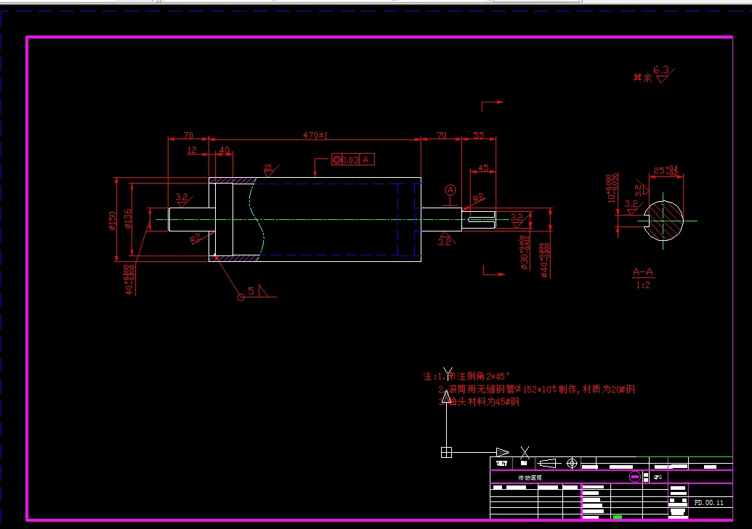Select the 70 dimension beside the 55 dimension
Viewport: 752px width, 529px height.
click(442, 135)
